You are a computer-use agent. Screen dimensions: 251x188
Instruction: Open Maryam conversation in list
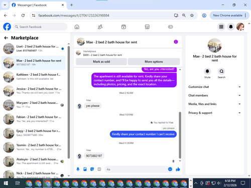click(34, 105)
